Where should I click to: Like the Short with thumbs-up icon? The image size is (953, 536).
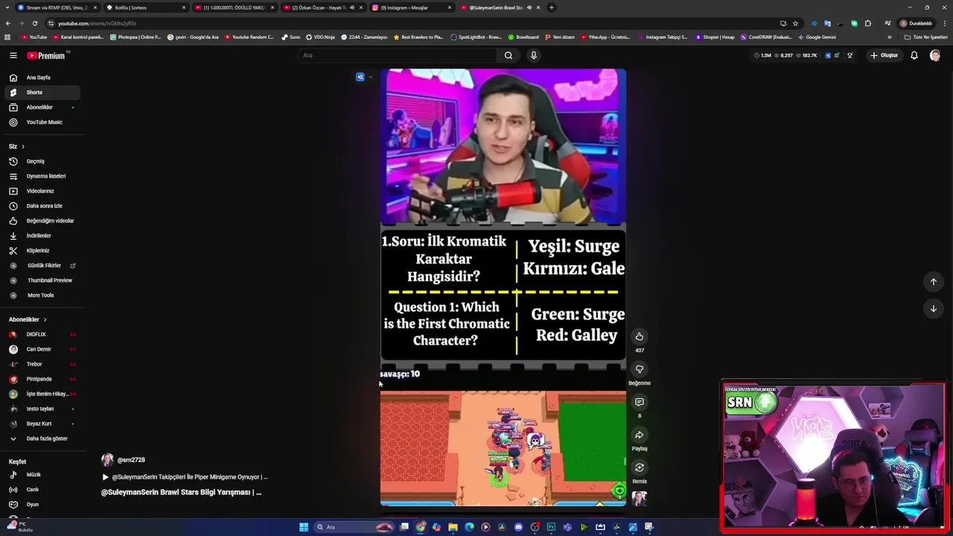click(x=639, y=336)
